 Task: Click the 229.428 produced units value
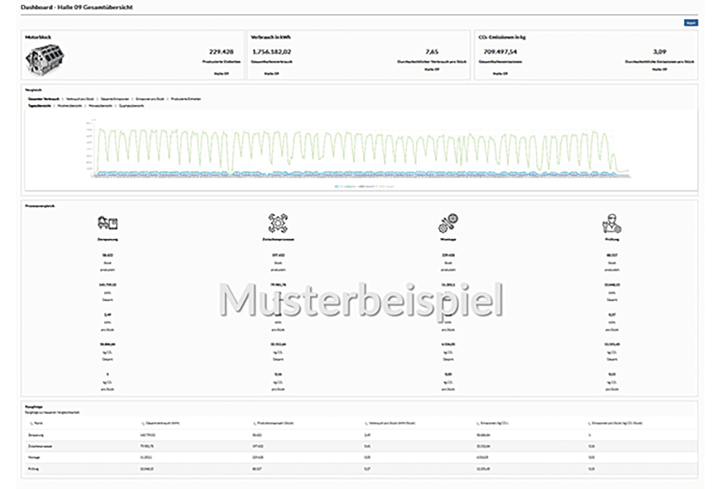(221, 52)
